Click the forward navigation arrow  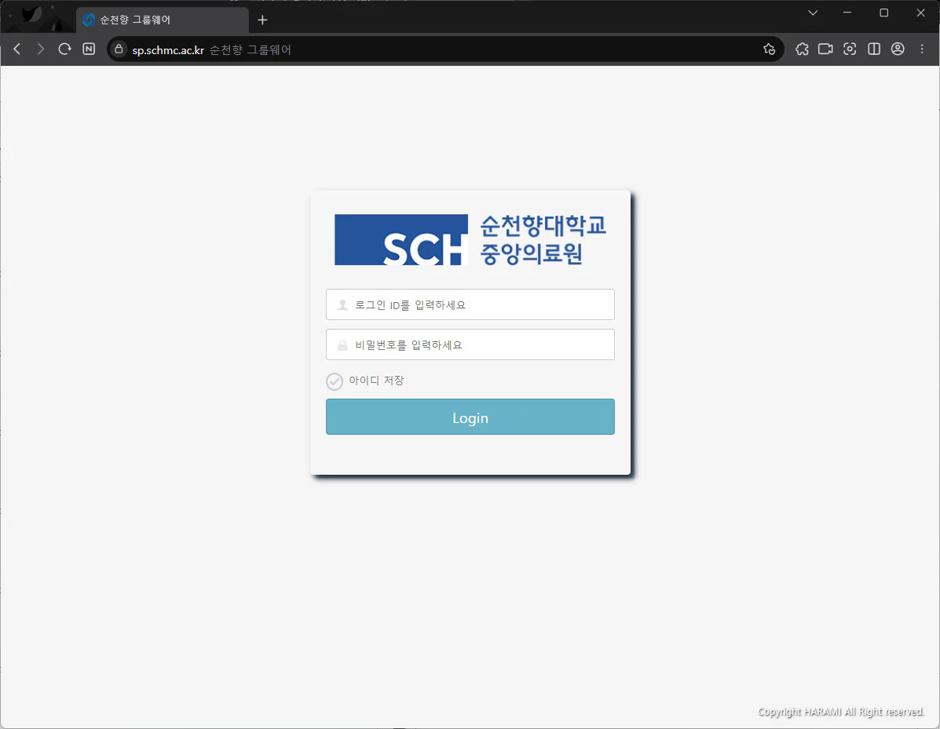pyautogui.click(x=41, y=49)
